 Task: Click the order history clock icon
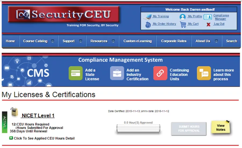tap(148, 25)
